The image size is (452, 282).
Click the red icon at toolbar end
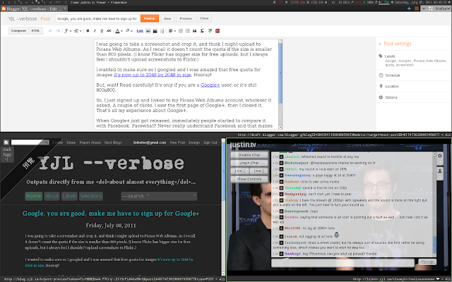pos(218,31)
